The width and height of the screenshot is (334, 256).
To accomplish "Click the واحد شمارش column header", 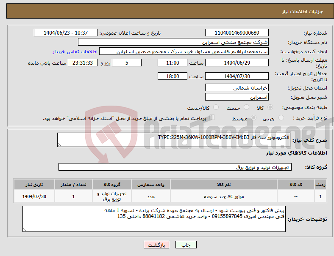I will [x=151, y=185].
